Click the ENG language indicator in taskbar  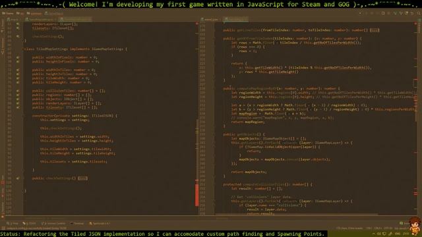tap(398, 234)
